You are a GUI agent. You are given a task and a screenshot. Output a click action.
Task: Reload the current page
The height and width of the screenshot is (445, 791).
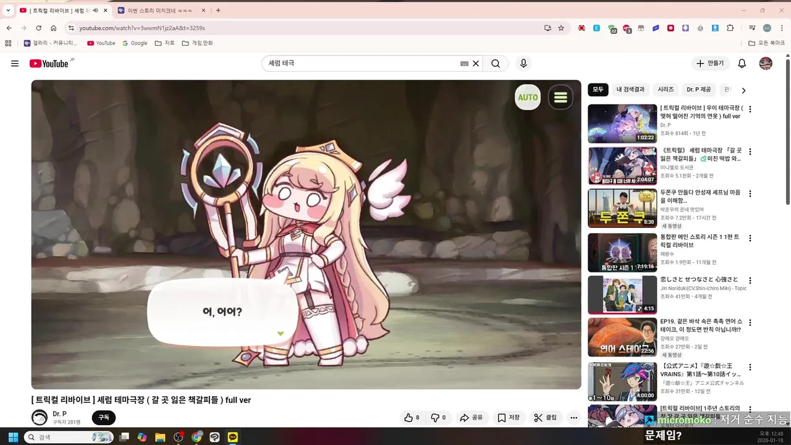(x=38, y=28)
